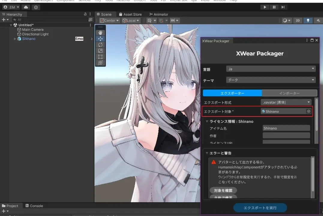This screenshot has width=323, height=216.
Task: Open the Asset Store tab
Action: click(x=130, y=14)
